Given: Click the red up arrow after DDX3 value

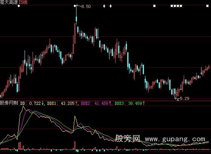Looking at the screenshot, I should (x=144, y=103).
